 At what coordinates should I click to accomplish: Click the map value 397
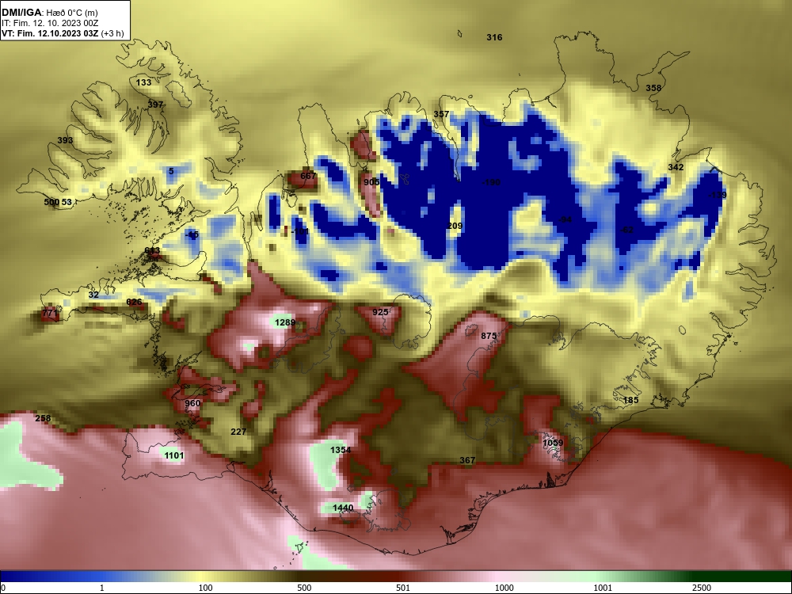155,105
